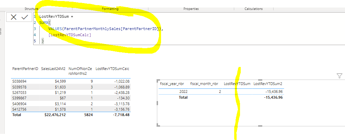Click the 5824 total months cell
The image size is (345, 140).
click(89, 115)
